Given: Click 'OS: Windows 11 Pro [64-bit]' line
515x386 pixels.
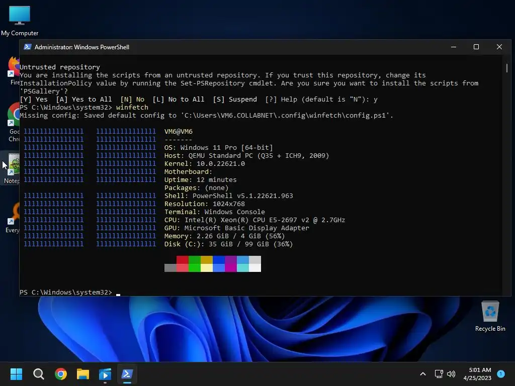Looking at the screenshot, I should pos(218,148).
